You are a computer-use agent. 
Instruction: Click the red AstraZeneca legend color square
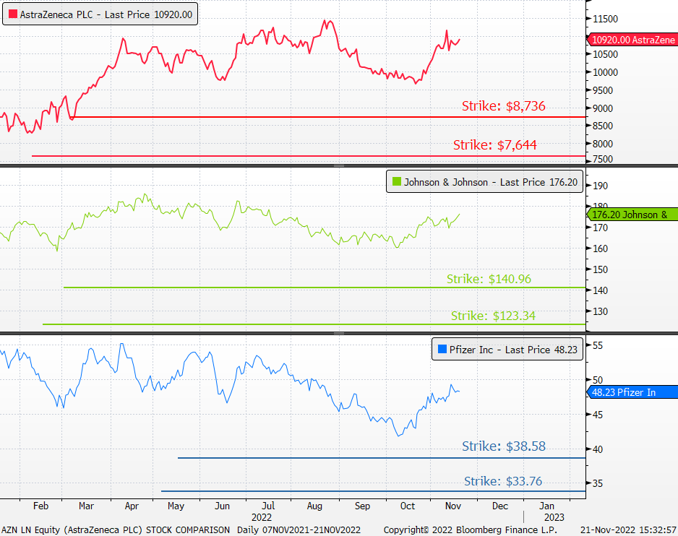pyautogui.click(x=13, y=14)
